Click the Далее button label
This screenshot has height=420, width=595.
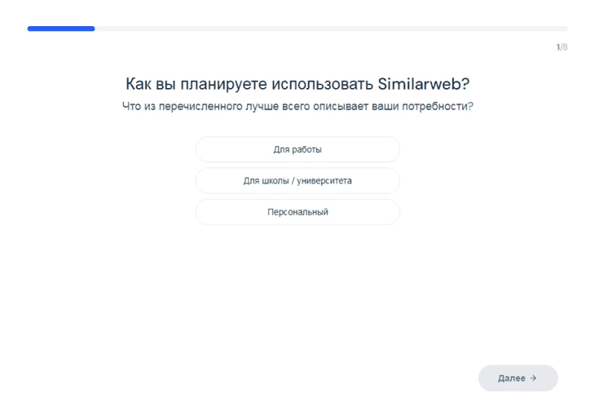click(512, 378)
